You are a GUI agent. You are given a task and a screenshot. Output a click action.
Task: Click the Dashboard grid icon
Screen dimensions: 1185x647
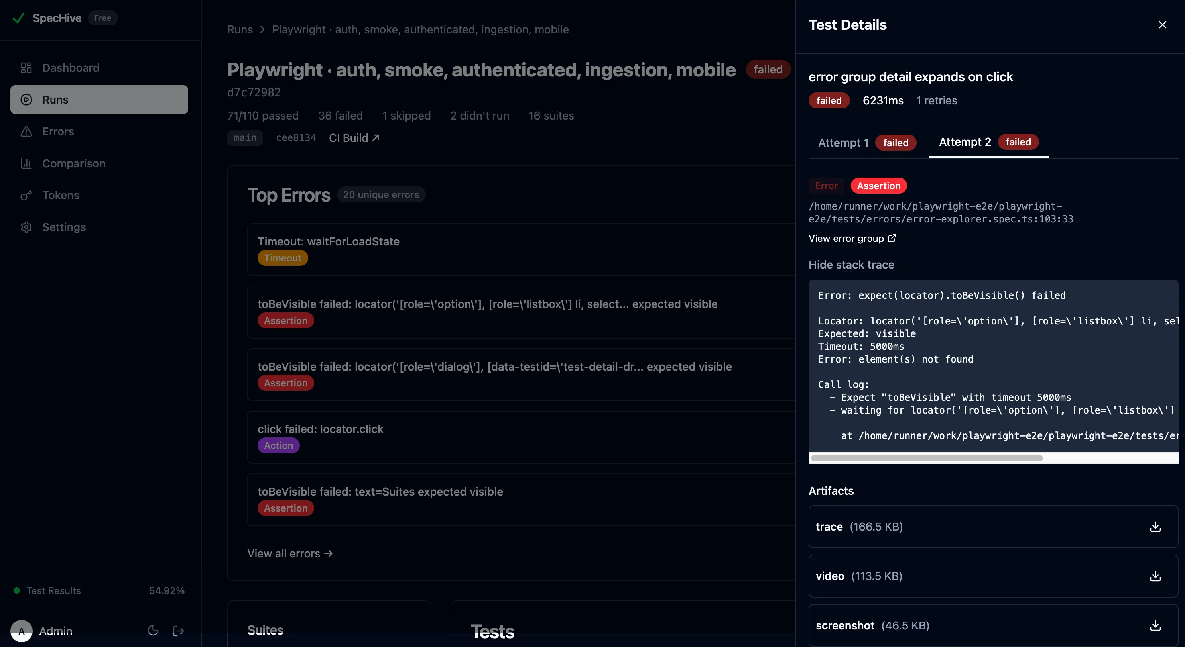point(26,68)
